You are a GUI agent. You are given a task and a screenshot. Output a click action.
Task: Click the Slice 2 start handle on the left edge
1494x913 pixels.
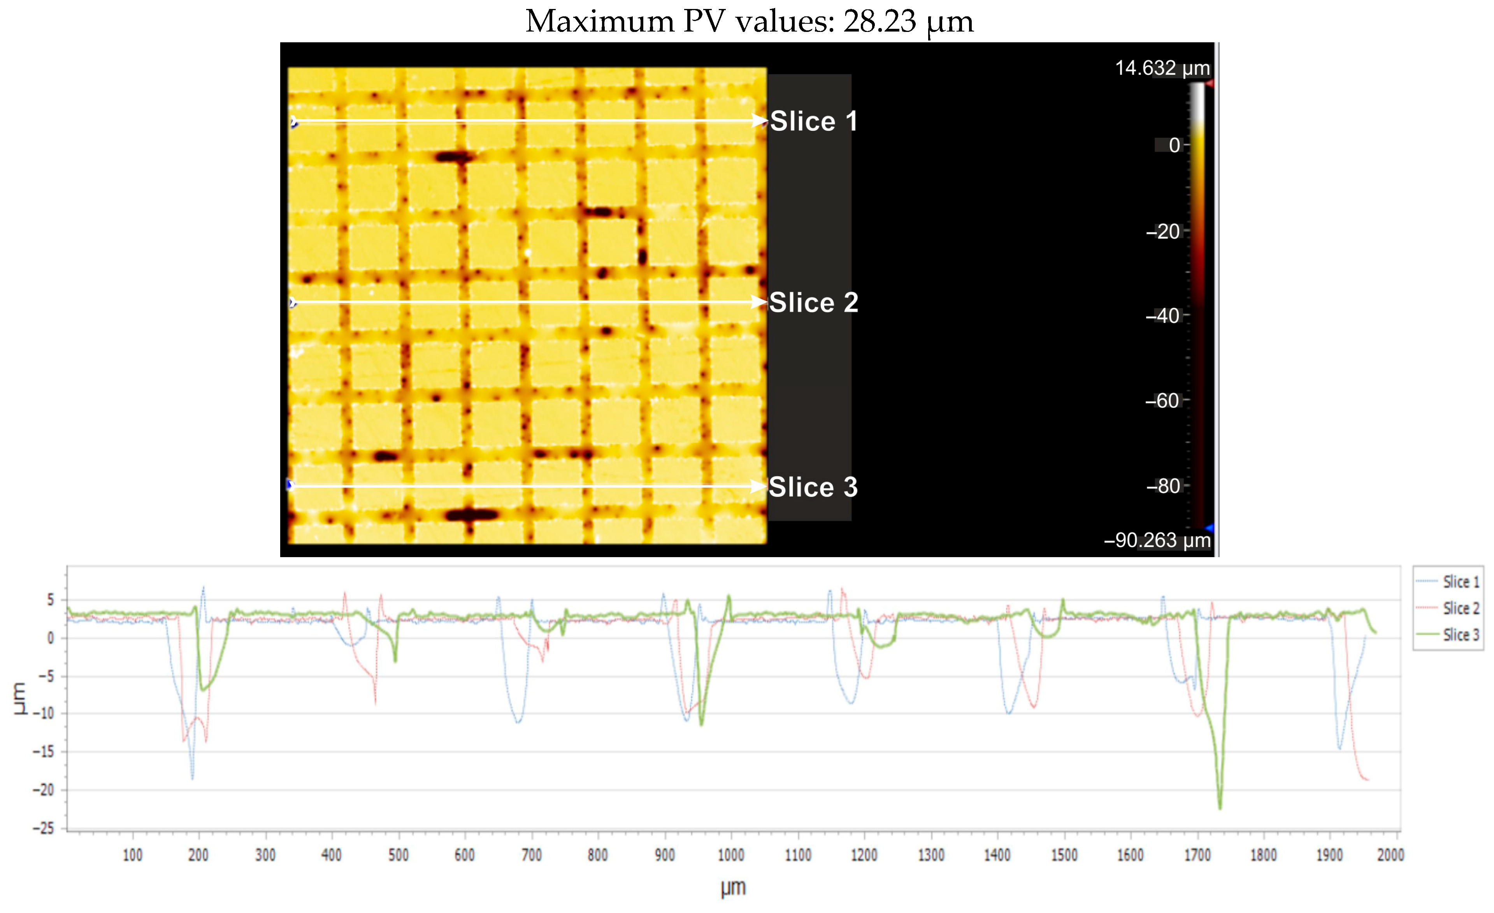click(x=293, y=302)
